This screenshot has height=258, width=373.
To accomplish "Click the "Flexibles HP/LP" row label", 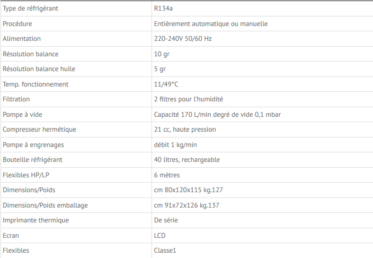I will pos(26,175).
